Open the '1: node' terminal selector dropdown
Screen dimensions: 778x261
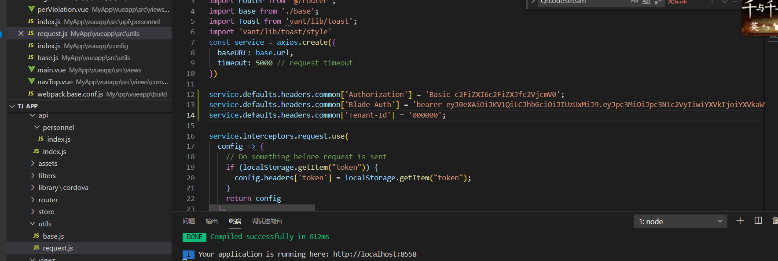(x=680, y=221)
